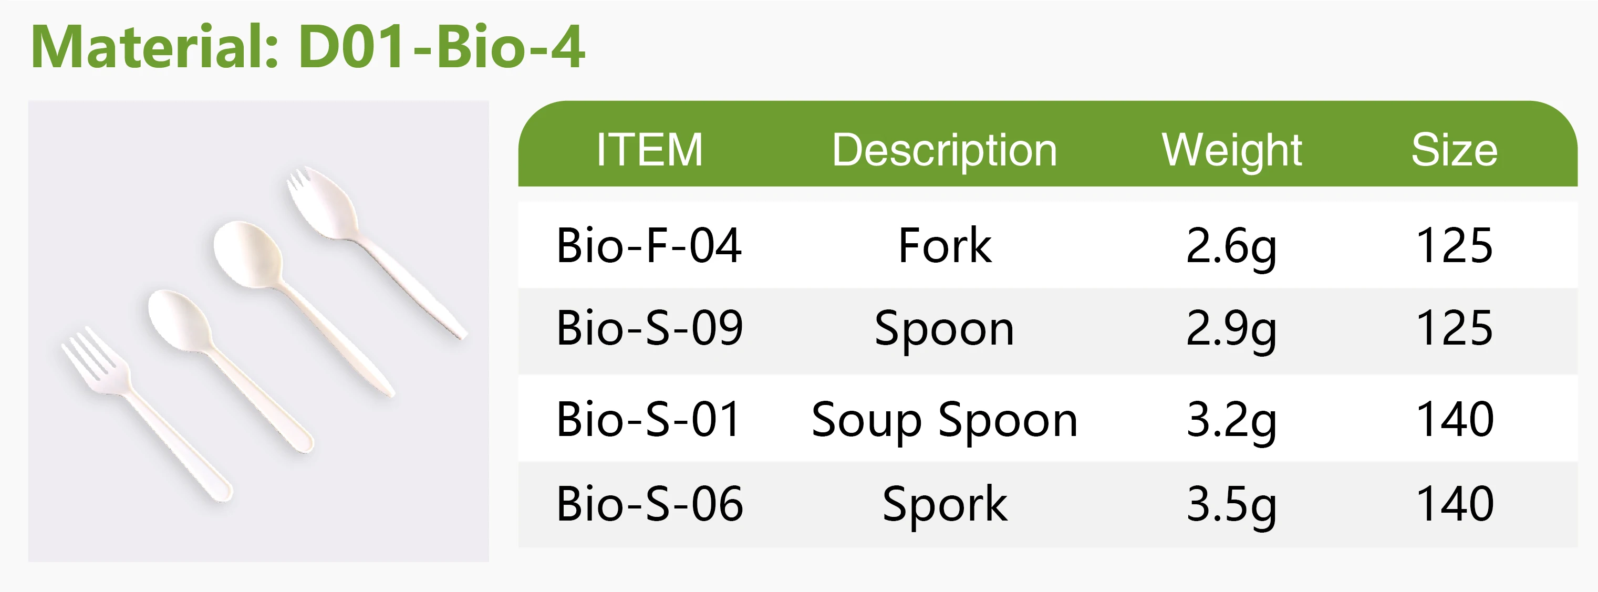Click the 2.9g weight value
Screen dimensions: 1598x592
(1231, 328)
